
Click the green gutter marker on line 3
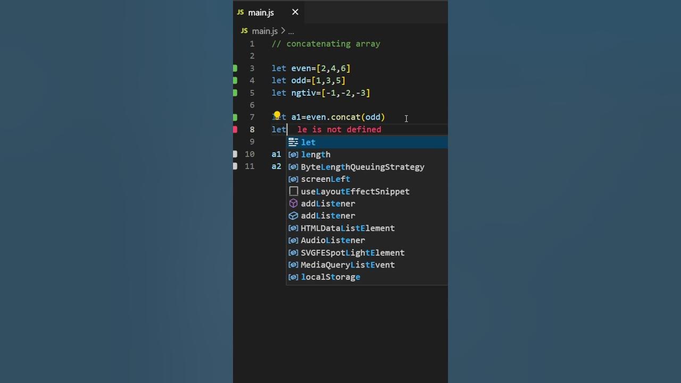coord(235,68)
